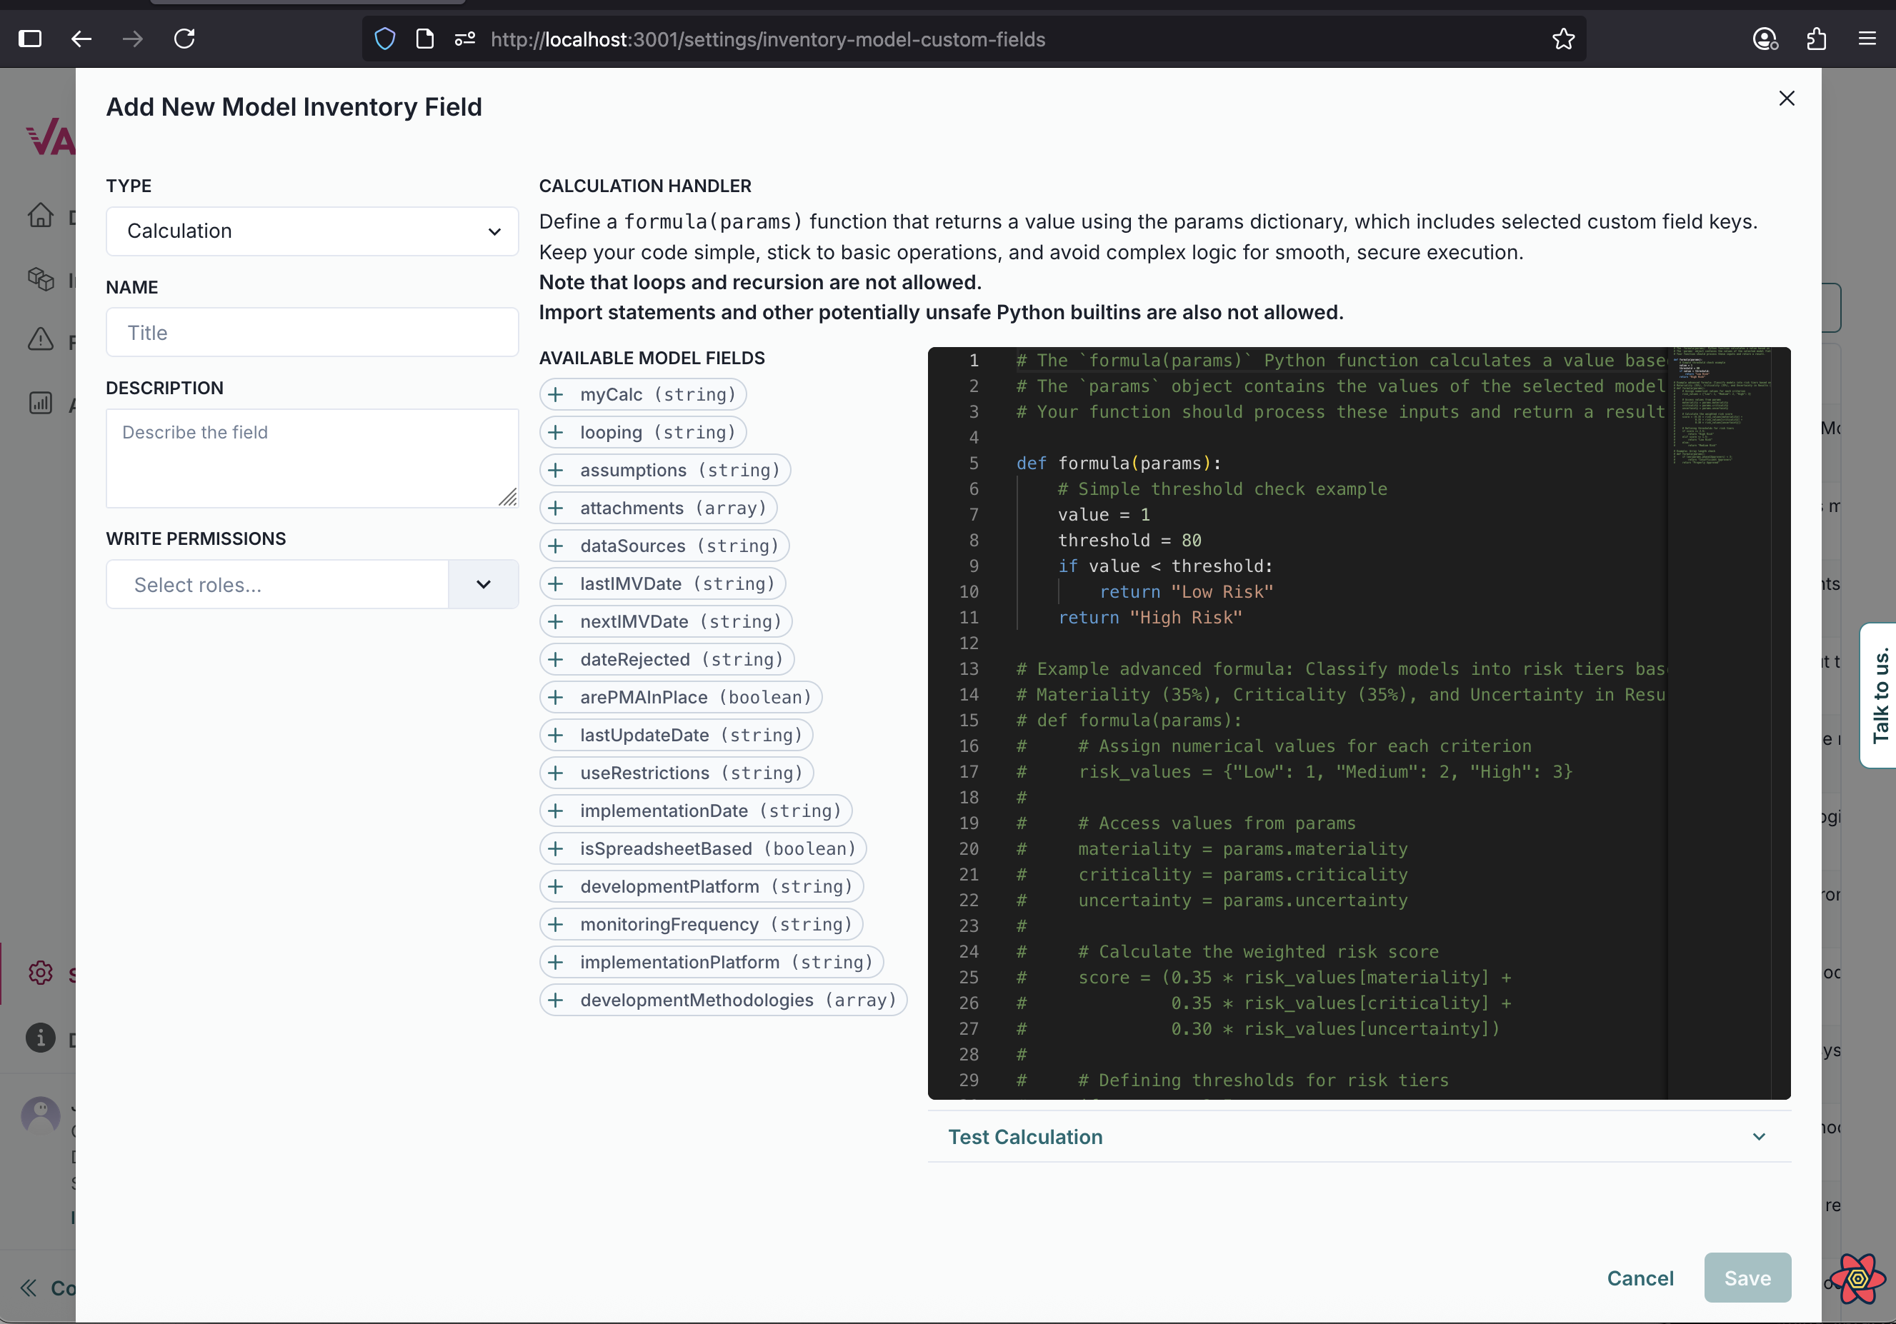Open the browser hamburger menu
The width and height of the screenshot is (1896, 1324).
coord(1868,39)
